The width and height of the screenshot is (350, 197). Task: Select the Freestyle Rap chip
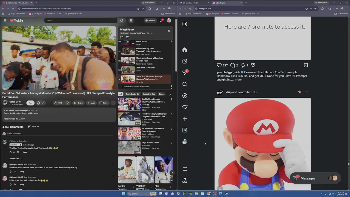click(149, 94)
